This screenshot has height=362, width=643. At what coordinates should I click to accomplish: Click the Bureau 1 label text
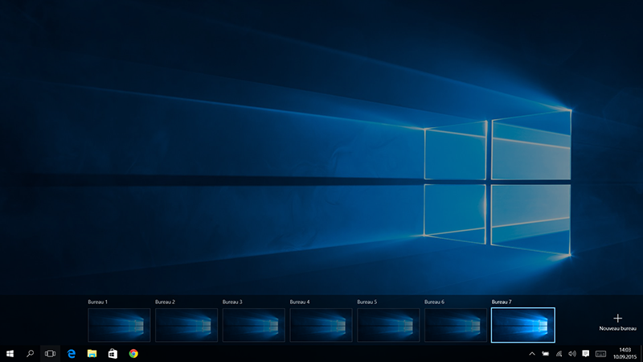click(x=97, y=302)
